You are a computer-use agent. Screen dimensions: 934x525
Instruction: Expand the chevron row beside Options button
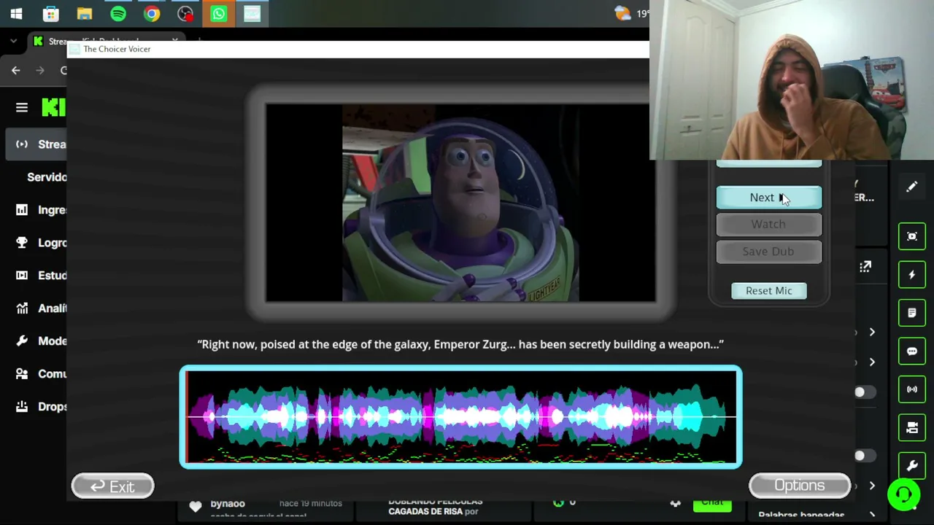(872, 486)
